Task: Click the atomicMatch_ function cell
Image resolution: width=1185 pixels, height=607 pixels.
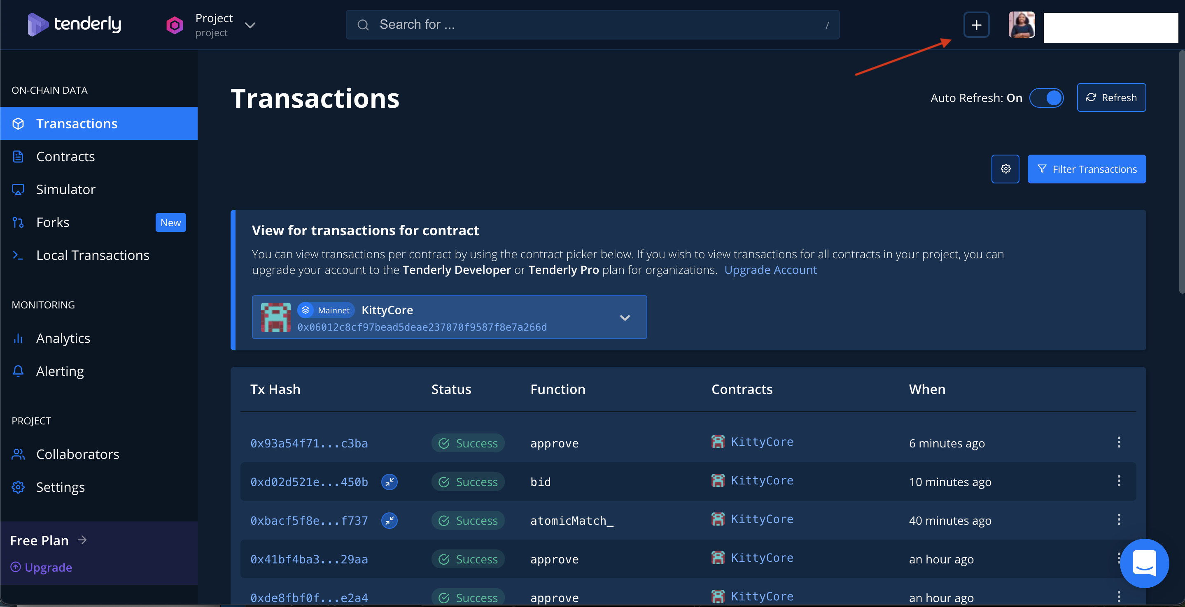Action: pos(572,521)
